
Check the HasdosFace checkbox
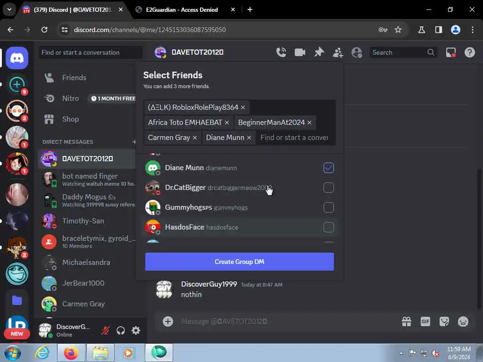pyautogui.click(x=329, y=227)
